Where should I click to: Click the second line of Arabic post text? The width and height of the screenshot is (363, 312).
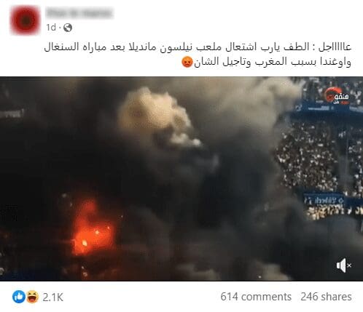266,62
